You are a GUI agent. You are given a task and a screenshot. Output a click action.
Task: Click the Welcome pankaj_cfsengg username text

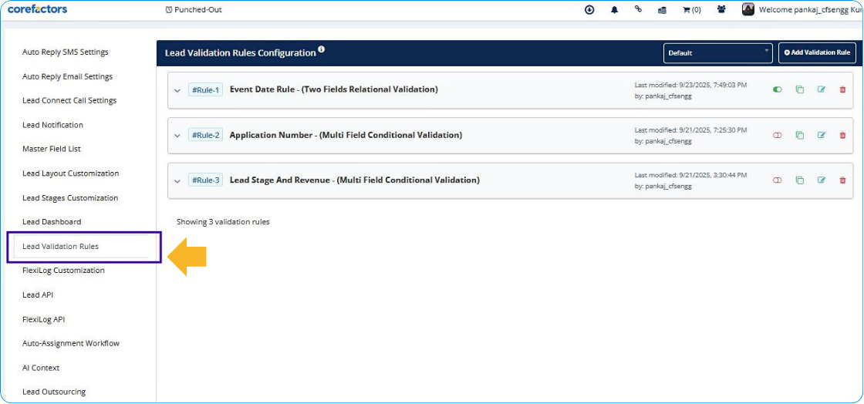coord(811,9)
